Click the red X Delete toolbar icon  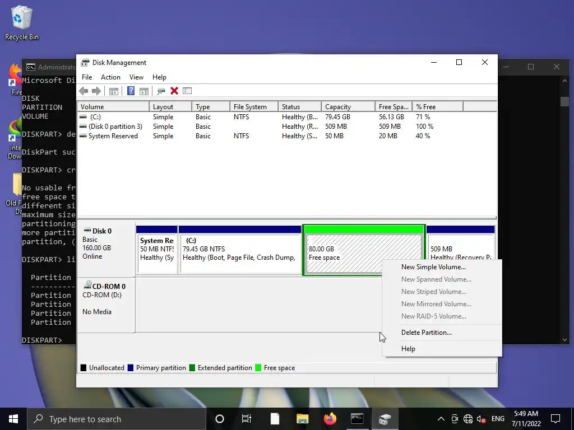[174, 91]
